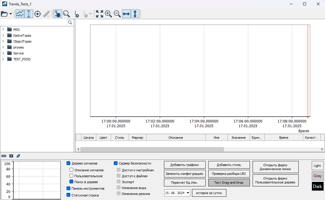Click the zoom out magnifier icon
Screen dimensions: 325x200
pos(117,14)
